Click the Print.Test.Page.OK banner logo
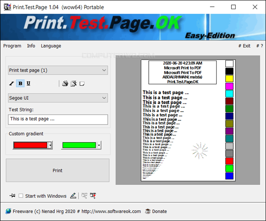 coord(103,23)
